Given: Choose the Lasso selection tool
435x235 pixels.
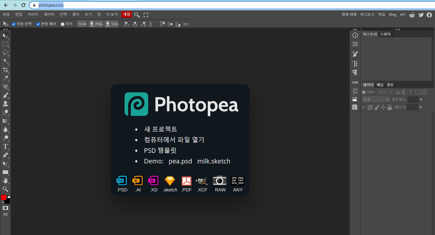Looking at the screenshot, I should tap(5, 53).
